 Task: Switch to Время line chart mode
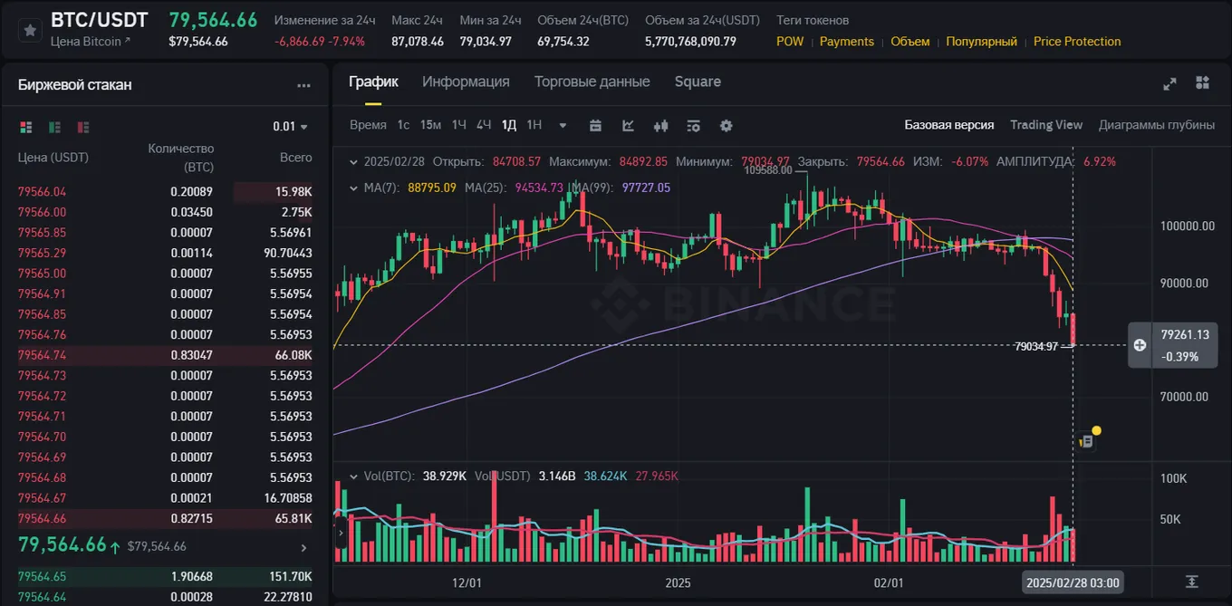point(368,125)
